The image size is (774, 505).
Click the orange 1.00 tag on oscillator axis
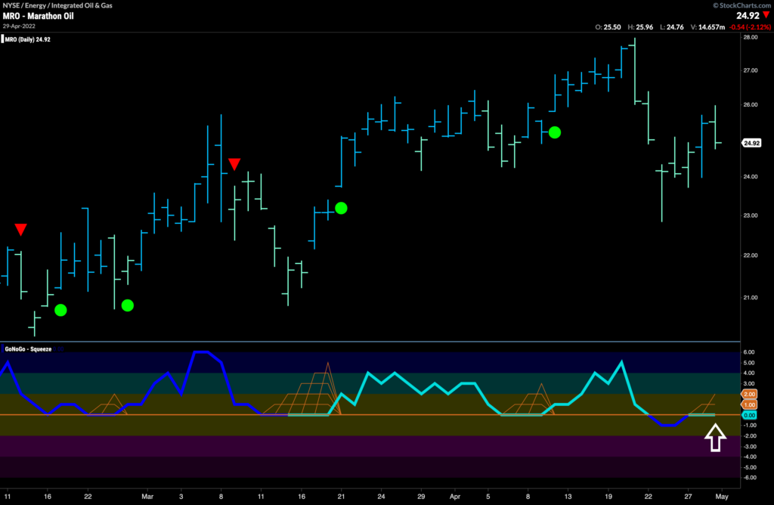pyautogui.click(x=749, y=404)
